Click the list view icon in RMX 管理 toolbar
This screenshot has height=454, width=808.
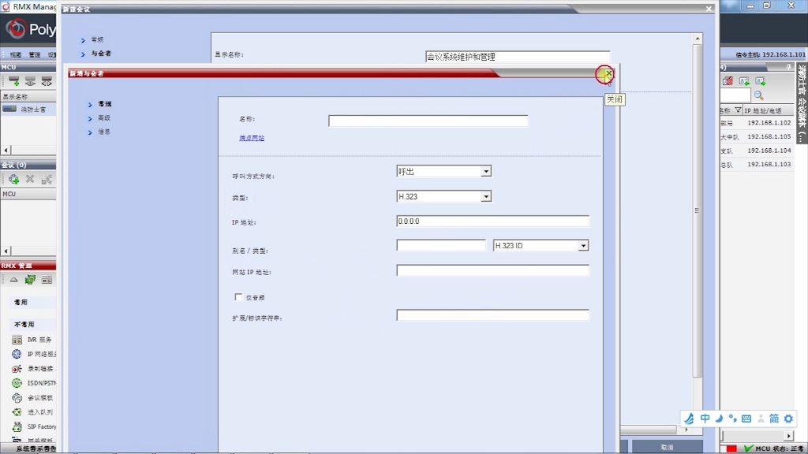[47, 280]
